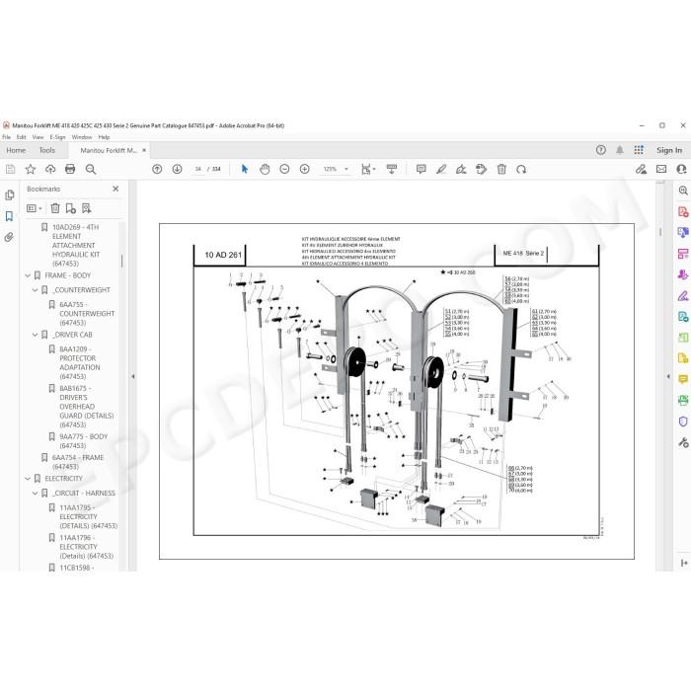Open the notifications bell
Viewport: 691px width, 691px height.
pyautogui.click(x=620, y=150)
